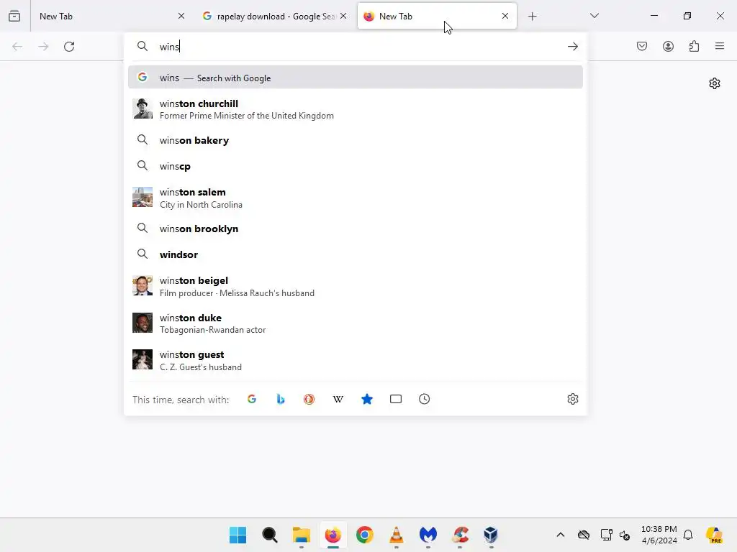The image size is (737, 552).
Task: Choose the winston duke suggestion
Action: tap(356, 323)
